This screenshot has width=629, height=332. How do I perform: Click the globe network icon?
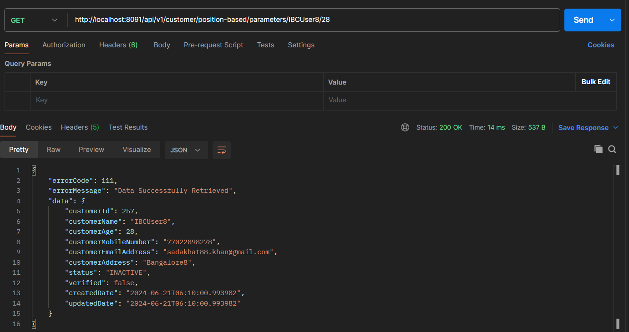pyautogui.click(x=405, y=127)
